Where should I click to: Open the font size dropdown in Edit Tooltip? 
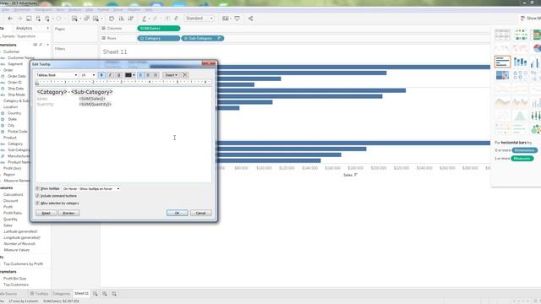(88, 75)
